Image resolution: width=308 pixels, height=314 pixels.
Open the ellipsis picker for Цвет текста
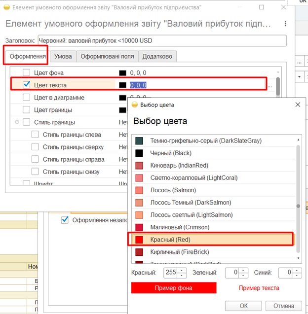click(269, 85)
